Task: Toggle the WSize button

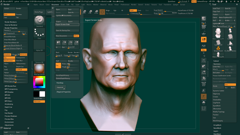Action: pos(76,36)
